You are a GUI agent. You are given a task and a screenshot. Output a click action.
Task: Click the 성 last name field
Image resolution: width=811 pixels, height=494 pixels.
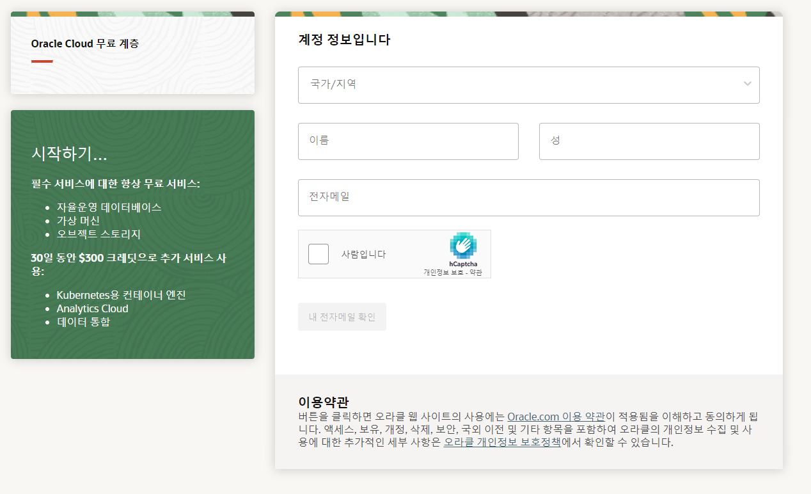point(649,141)
